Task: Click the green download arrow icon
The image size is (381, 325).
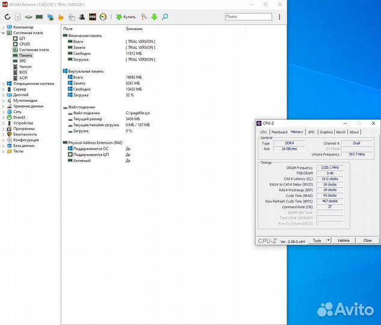Action: pyautogui.click(x=154, y=17)
